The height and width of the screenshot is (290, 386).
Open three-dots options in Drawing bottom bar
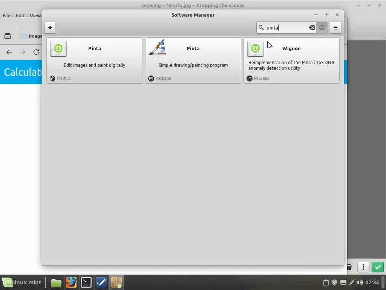(363, 267)
